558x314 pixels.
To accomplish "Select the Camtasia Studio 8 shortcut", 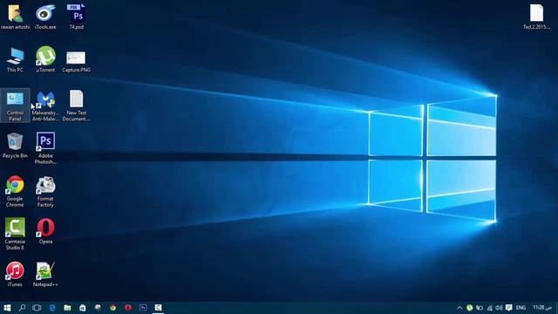I will point(15,234).
